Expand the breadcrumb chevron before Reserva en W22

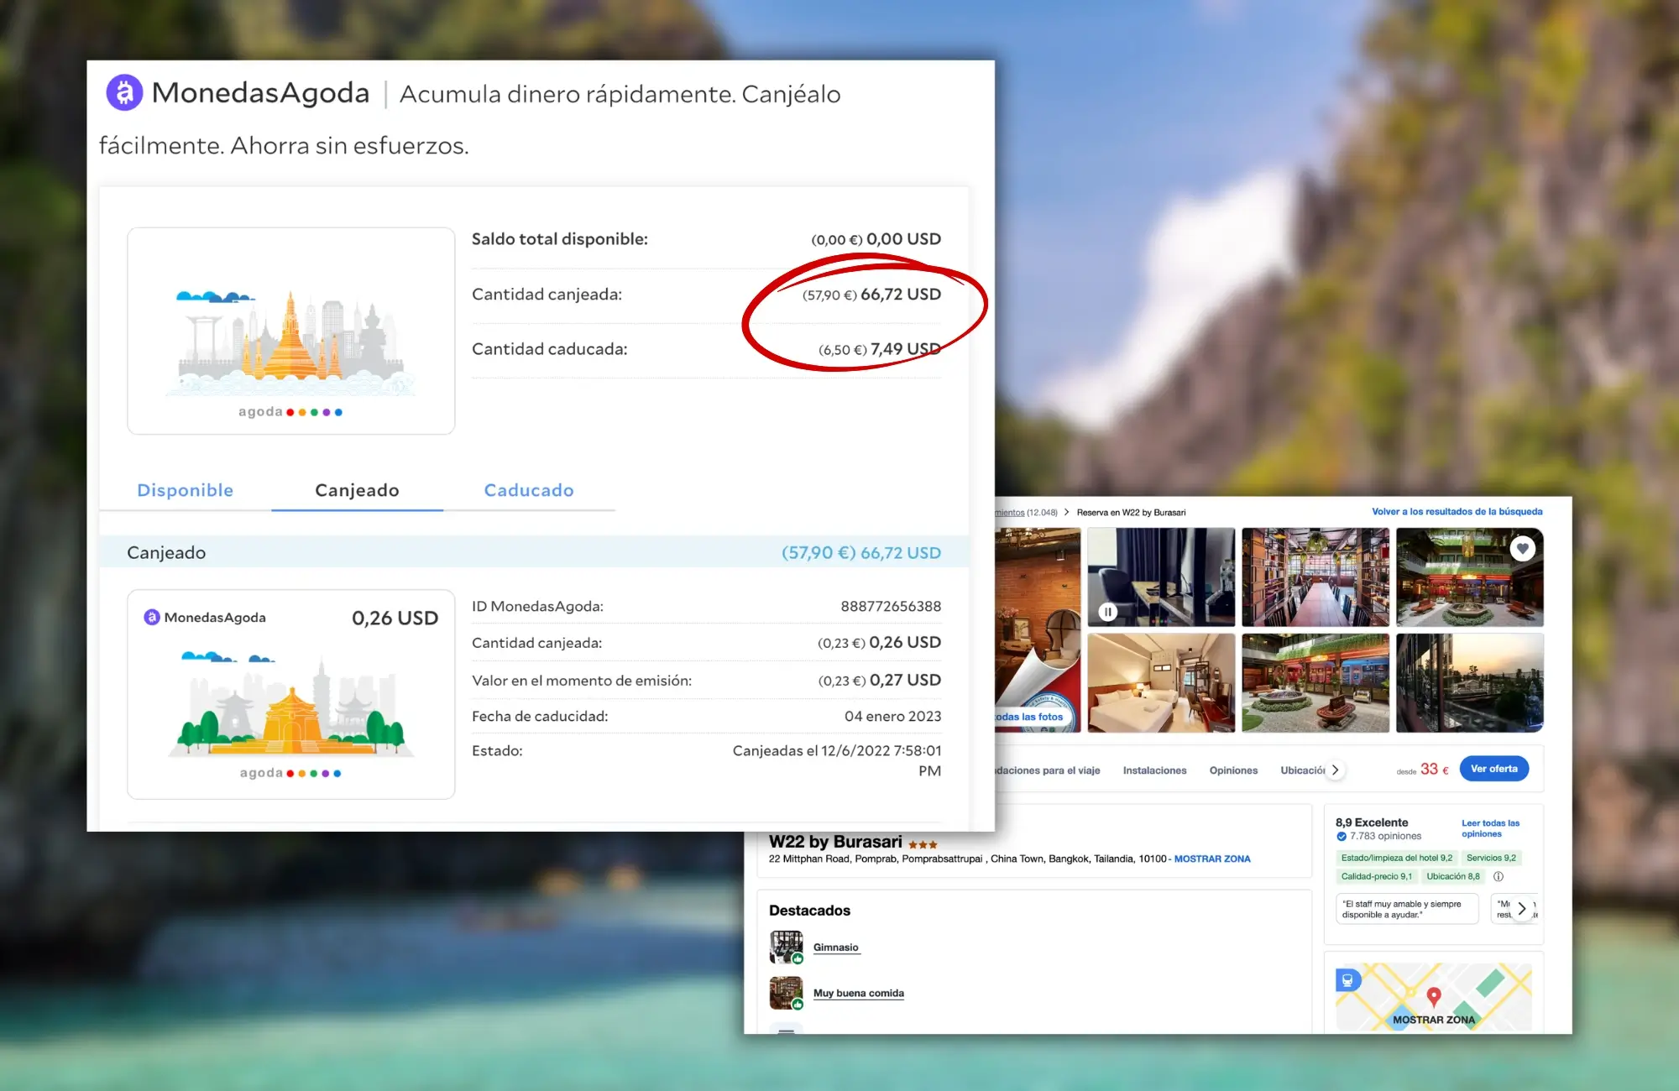click(1066, 512)
